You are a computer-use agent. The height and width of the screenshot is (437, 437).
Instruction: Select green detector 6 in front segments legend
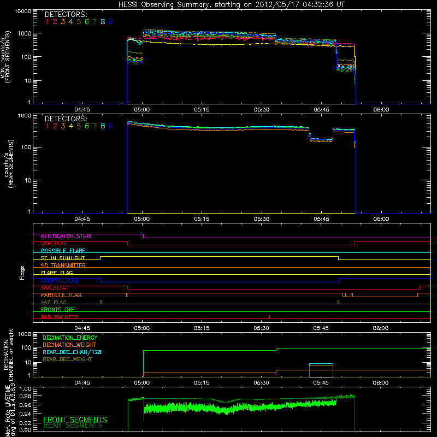pyautogui.click(x=87, y=22)
